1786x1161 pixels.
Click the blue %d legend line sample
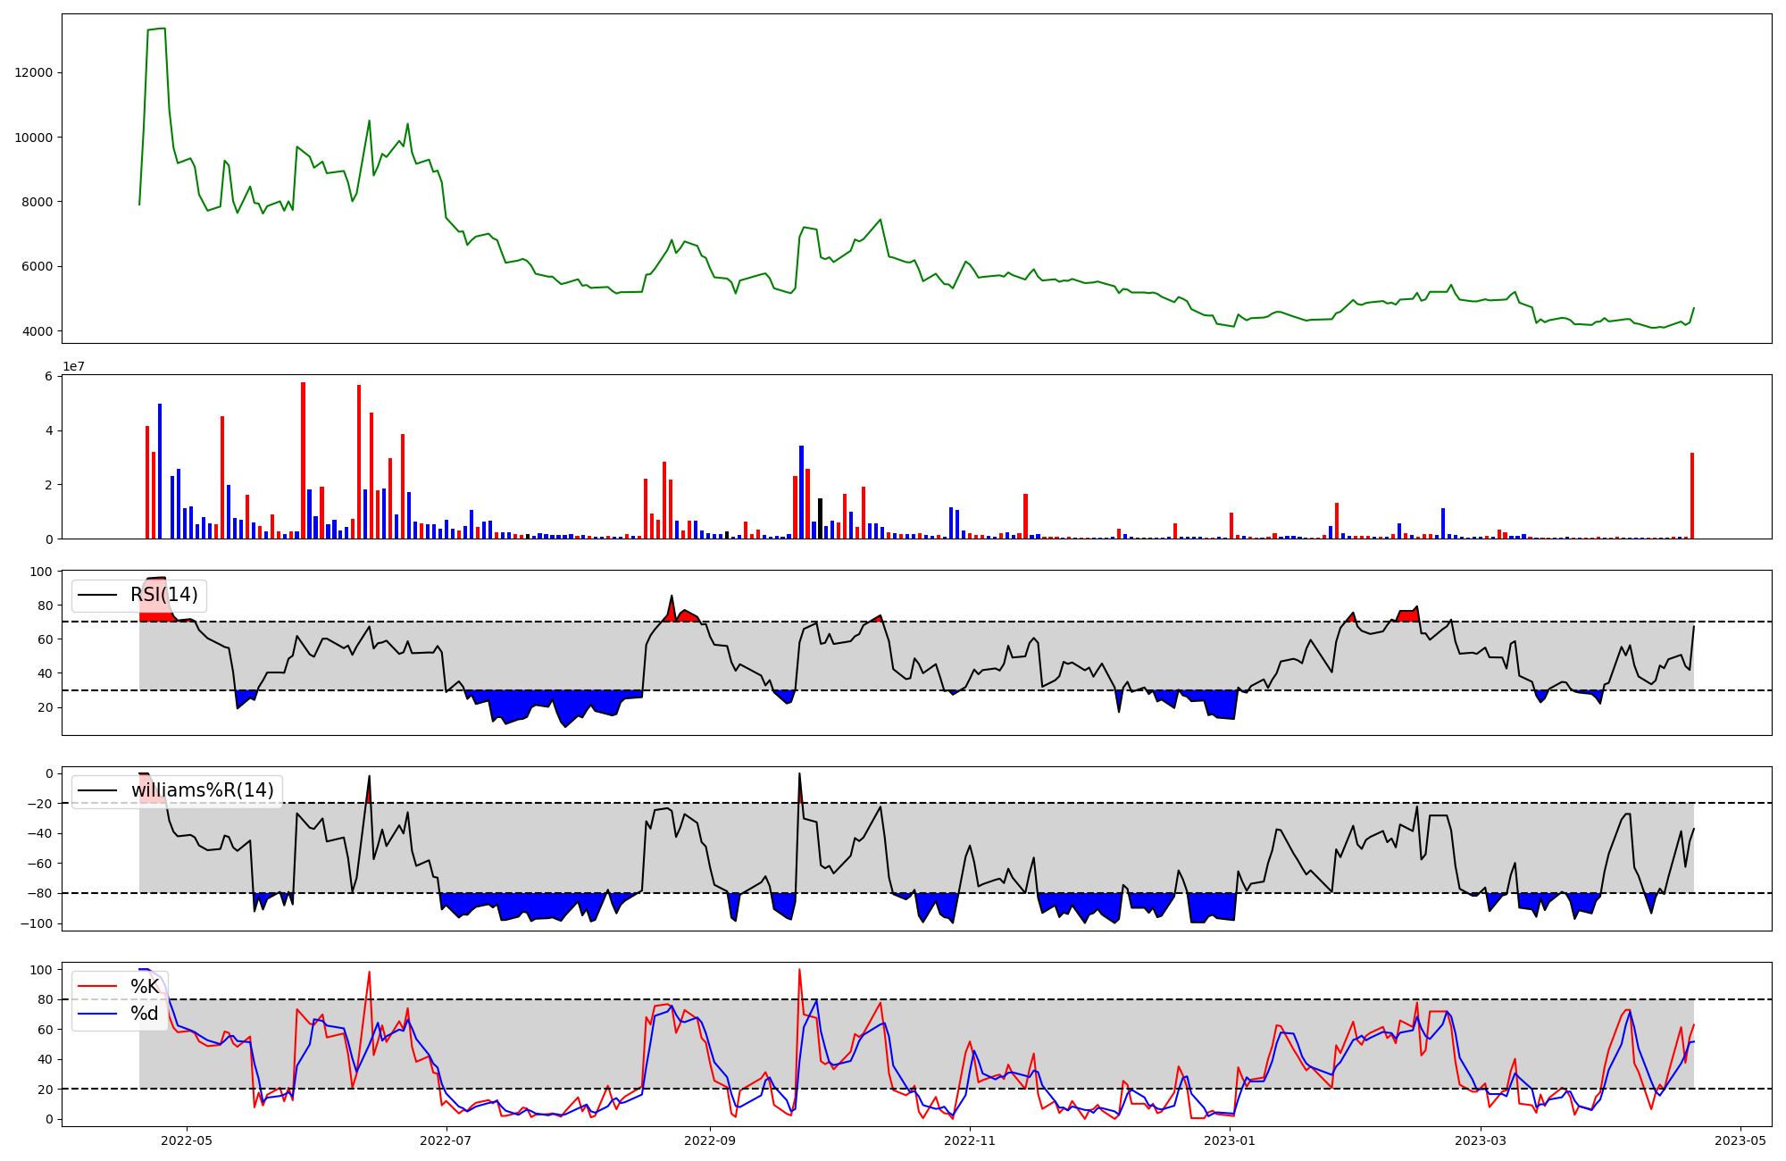point(98,1014)
